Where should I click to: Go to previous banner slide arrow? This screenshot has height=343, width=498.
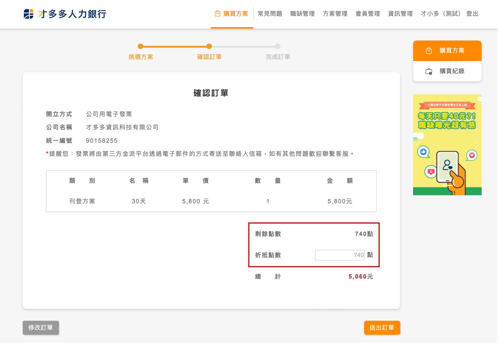tap(418, 145)
